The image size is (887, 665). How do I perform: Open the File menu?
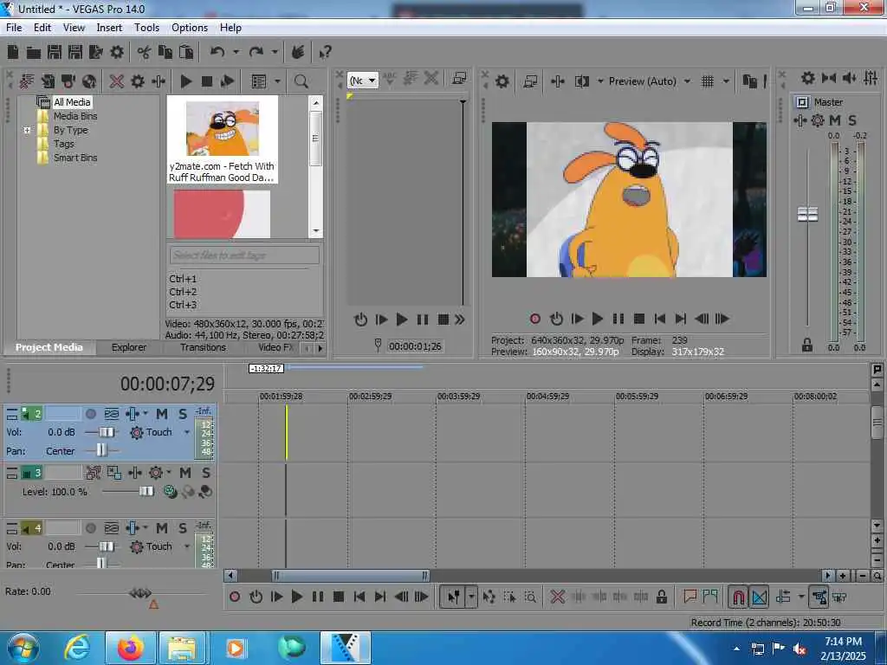click(14, 28)
